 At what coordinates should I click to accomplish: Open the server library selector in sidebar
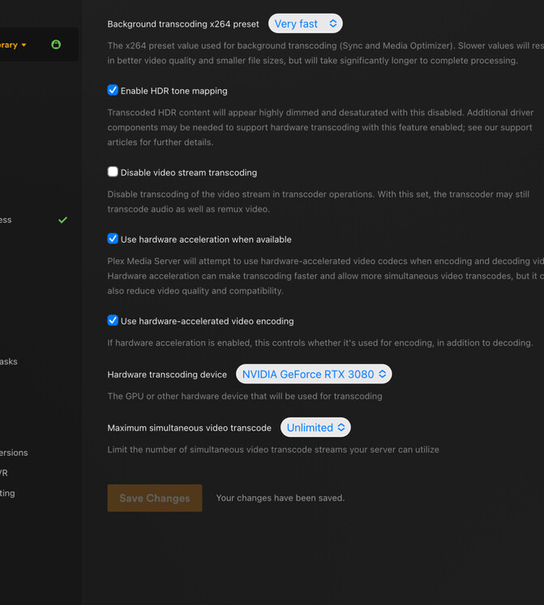tap(10, 45)
